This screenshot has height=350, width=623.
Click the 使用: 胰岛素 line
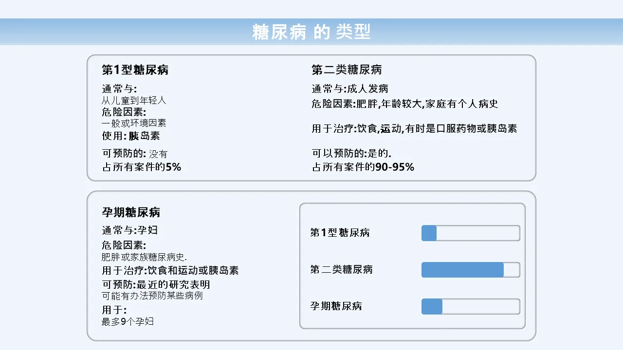130,136
